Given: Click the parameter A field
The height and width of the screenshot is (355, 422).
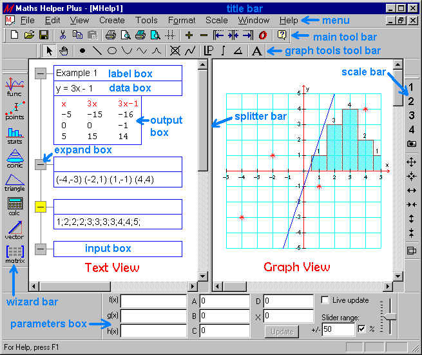Looking at the screenshot, I should pyautogui.click(x=225, y=301).
